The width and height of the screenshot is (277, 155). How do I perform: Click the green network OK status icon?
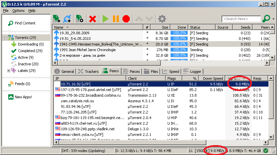point(266,151)
